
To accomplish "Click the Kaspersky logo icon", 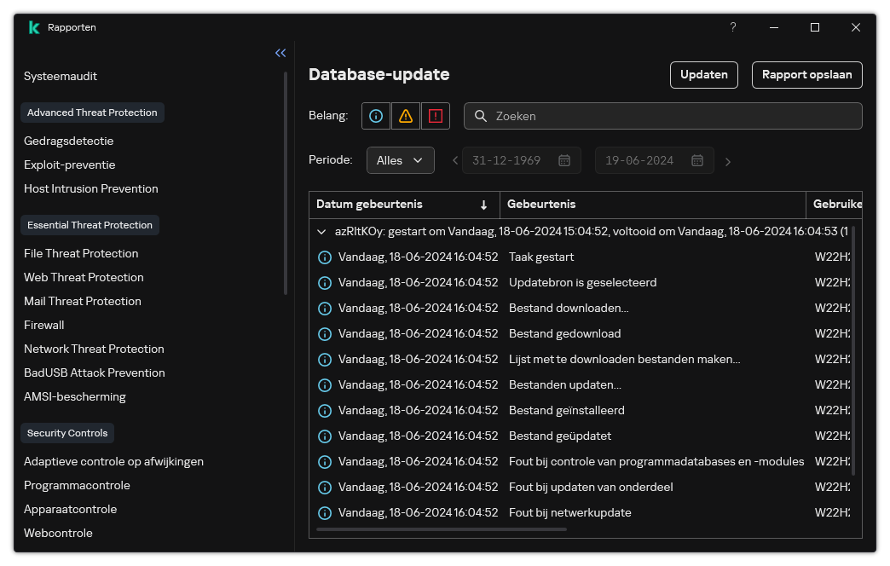I will tap(34, 27).
